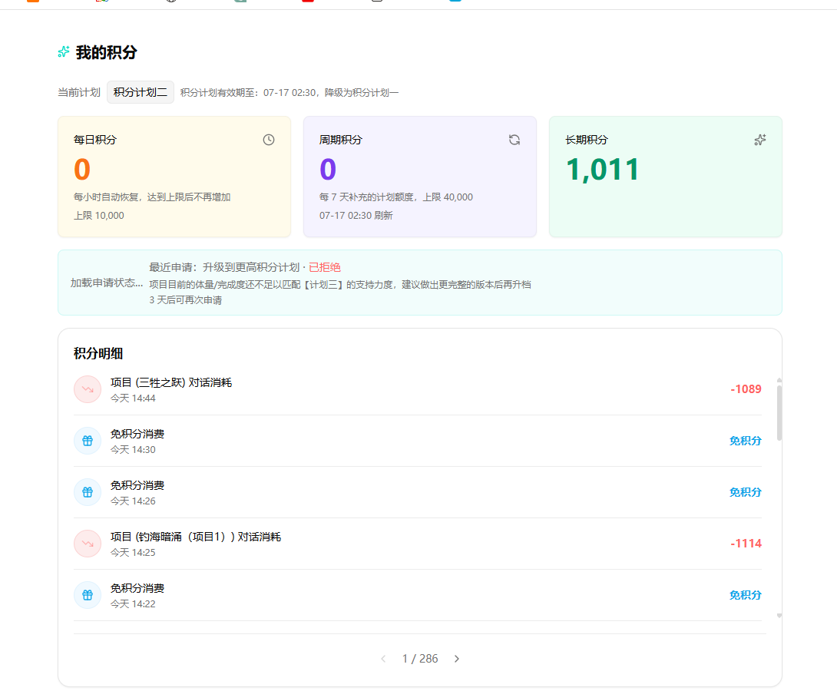This screenshot has width=837, height=691.
Task: Click the purple 0 cycle points value
Action: (x=328, y=170)
